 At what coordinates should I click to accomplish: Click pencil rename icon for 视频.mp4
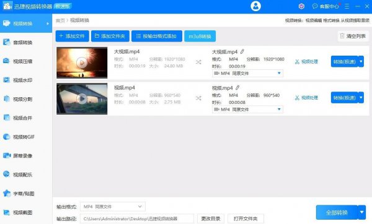[x=237, y=88]
